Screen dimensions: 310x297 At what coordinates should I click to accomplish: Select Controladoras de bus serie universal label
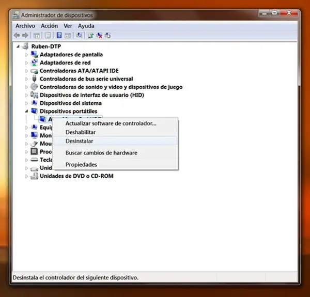point(86,79)
